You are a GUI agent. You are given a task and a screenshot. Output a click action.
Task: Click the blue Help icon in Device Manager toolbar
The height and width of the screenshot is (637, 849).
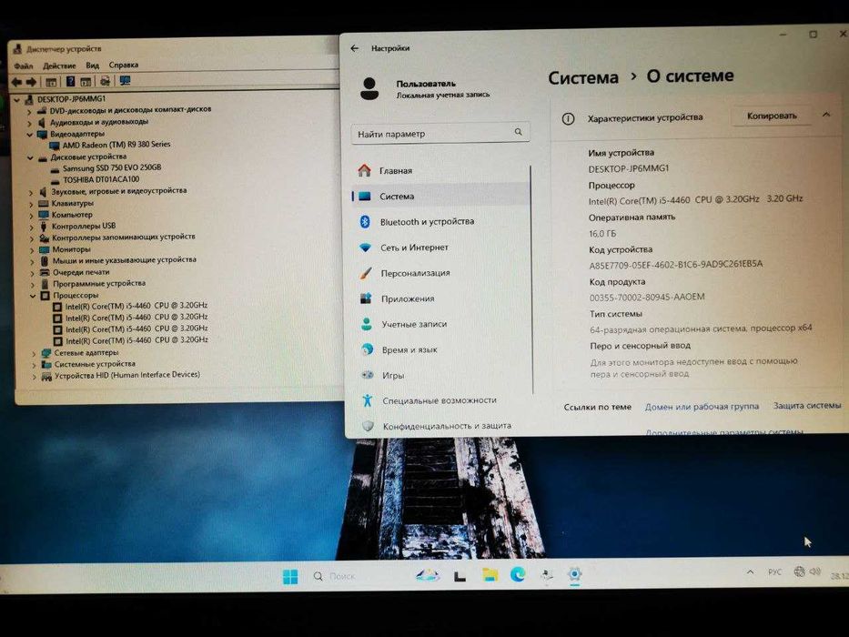click(70, 81)
